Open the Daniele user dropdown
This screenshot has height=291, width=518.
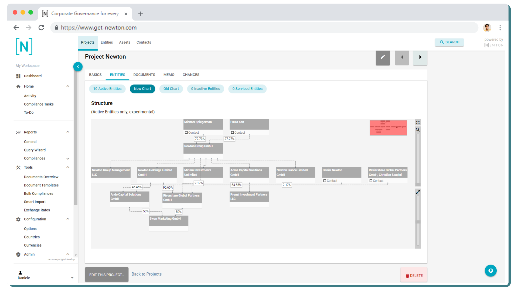[x=72, y=278]
